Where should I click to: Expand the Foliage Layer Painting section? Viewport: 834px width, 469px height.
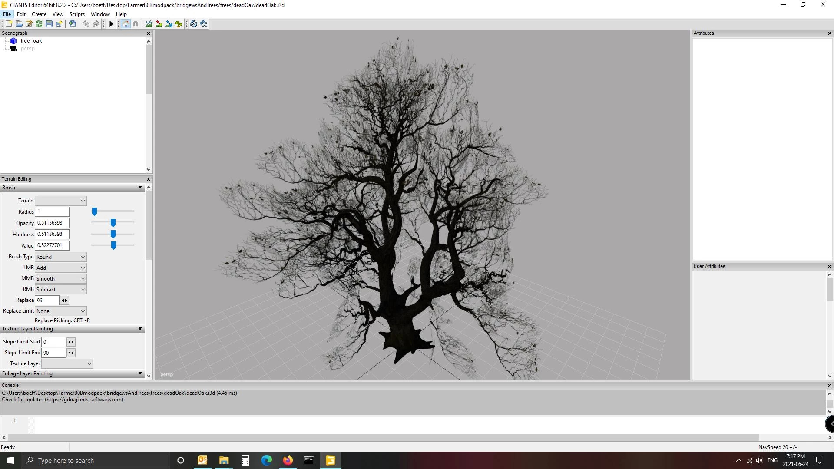[x=140, y=373]
